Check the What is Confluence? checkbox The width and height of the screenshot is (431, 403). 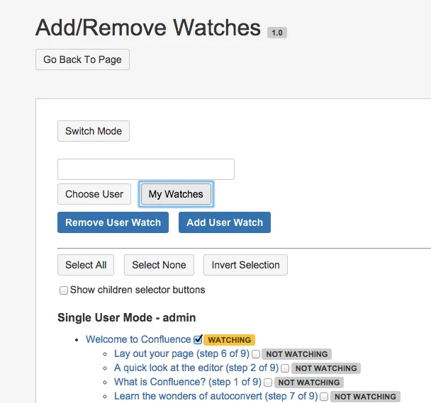coord(268,382)
